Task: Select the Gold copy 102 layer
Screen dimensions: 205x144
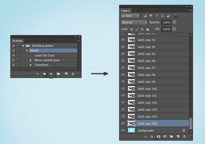Action: pyautogui.click(x=158, y=103)
